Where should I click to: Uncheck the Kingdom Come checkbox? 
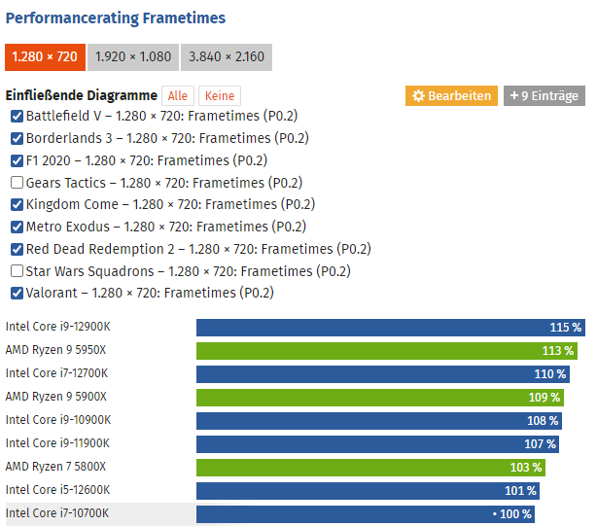pos(17,205)
